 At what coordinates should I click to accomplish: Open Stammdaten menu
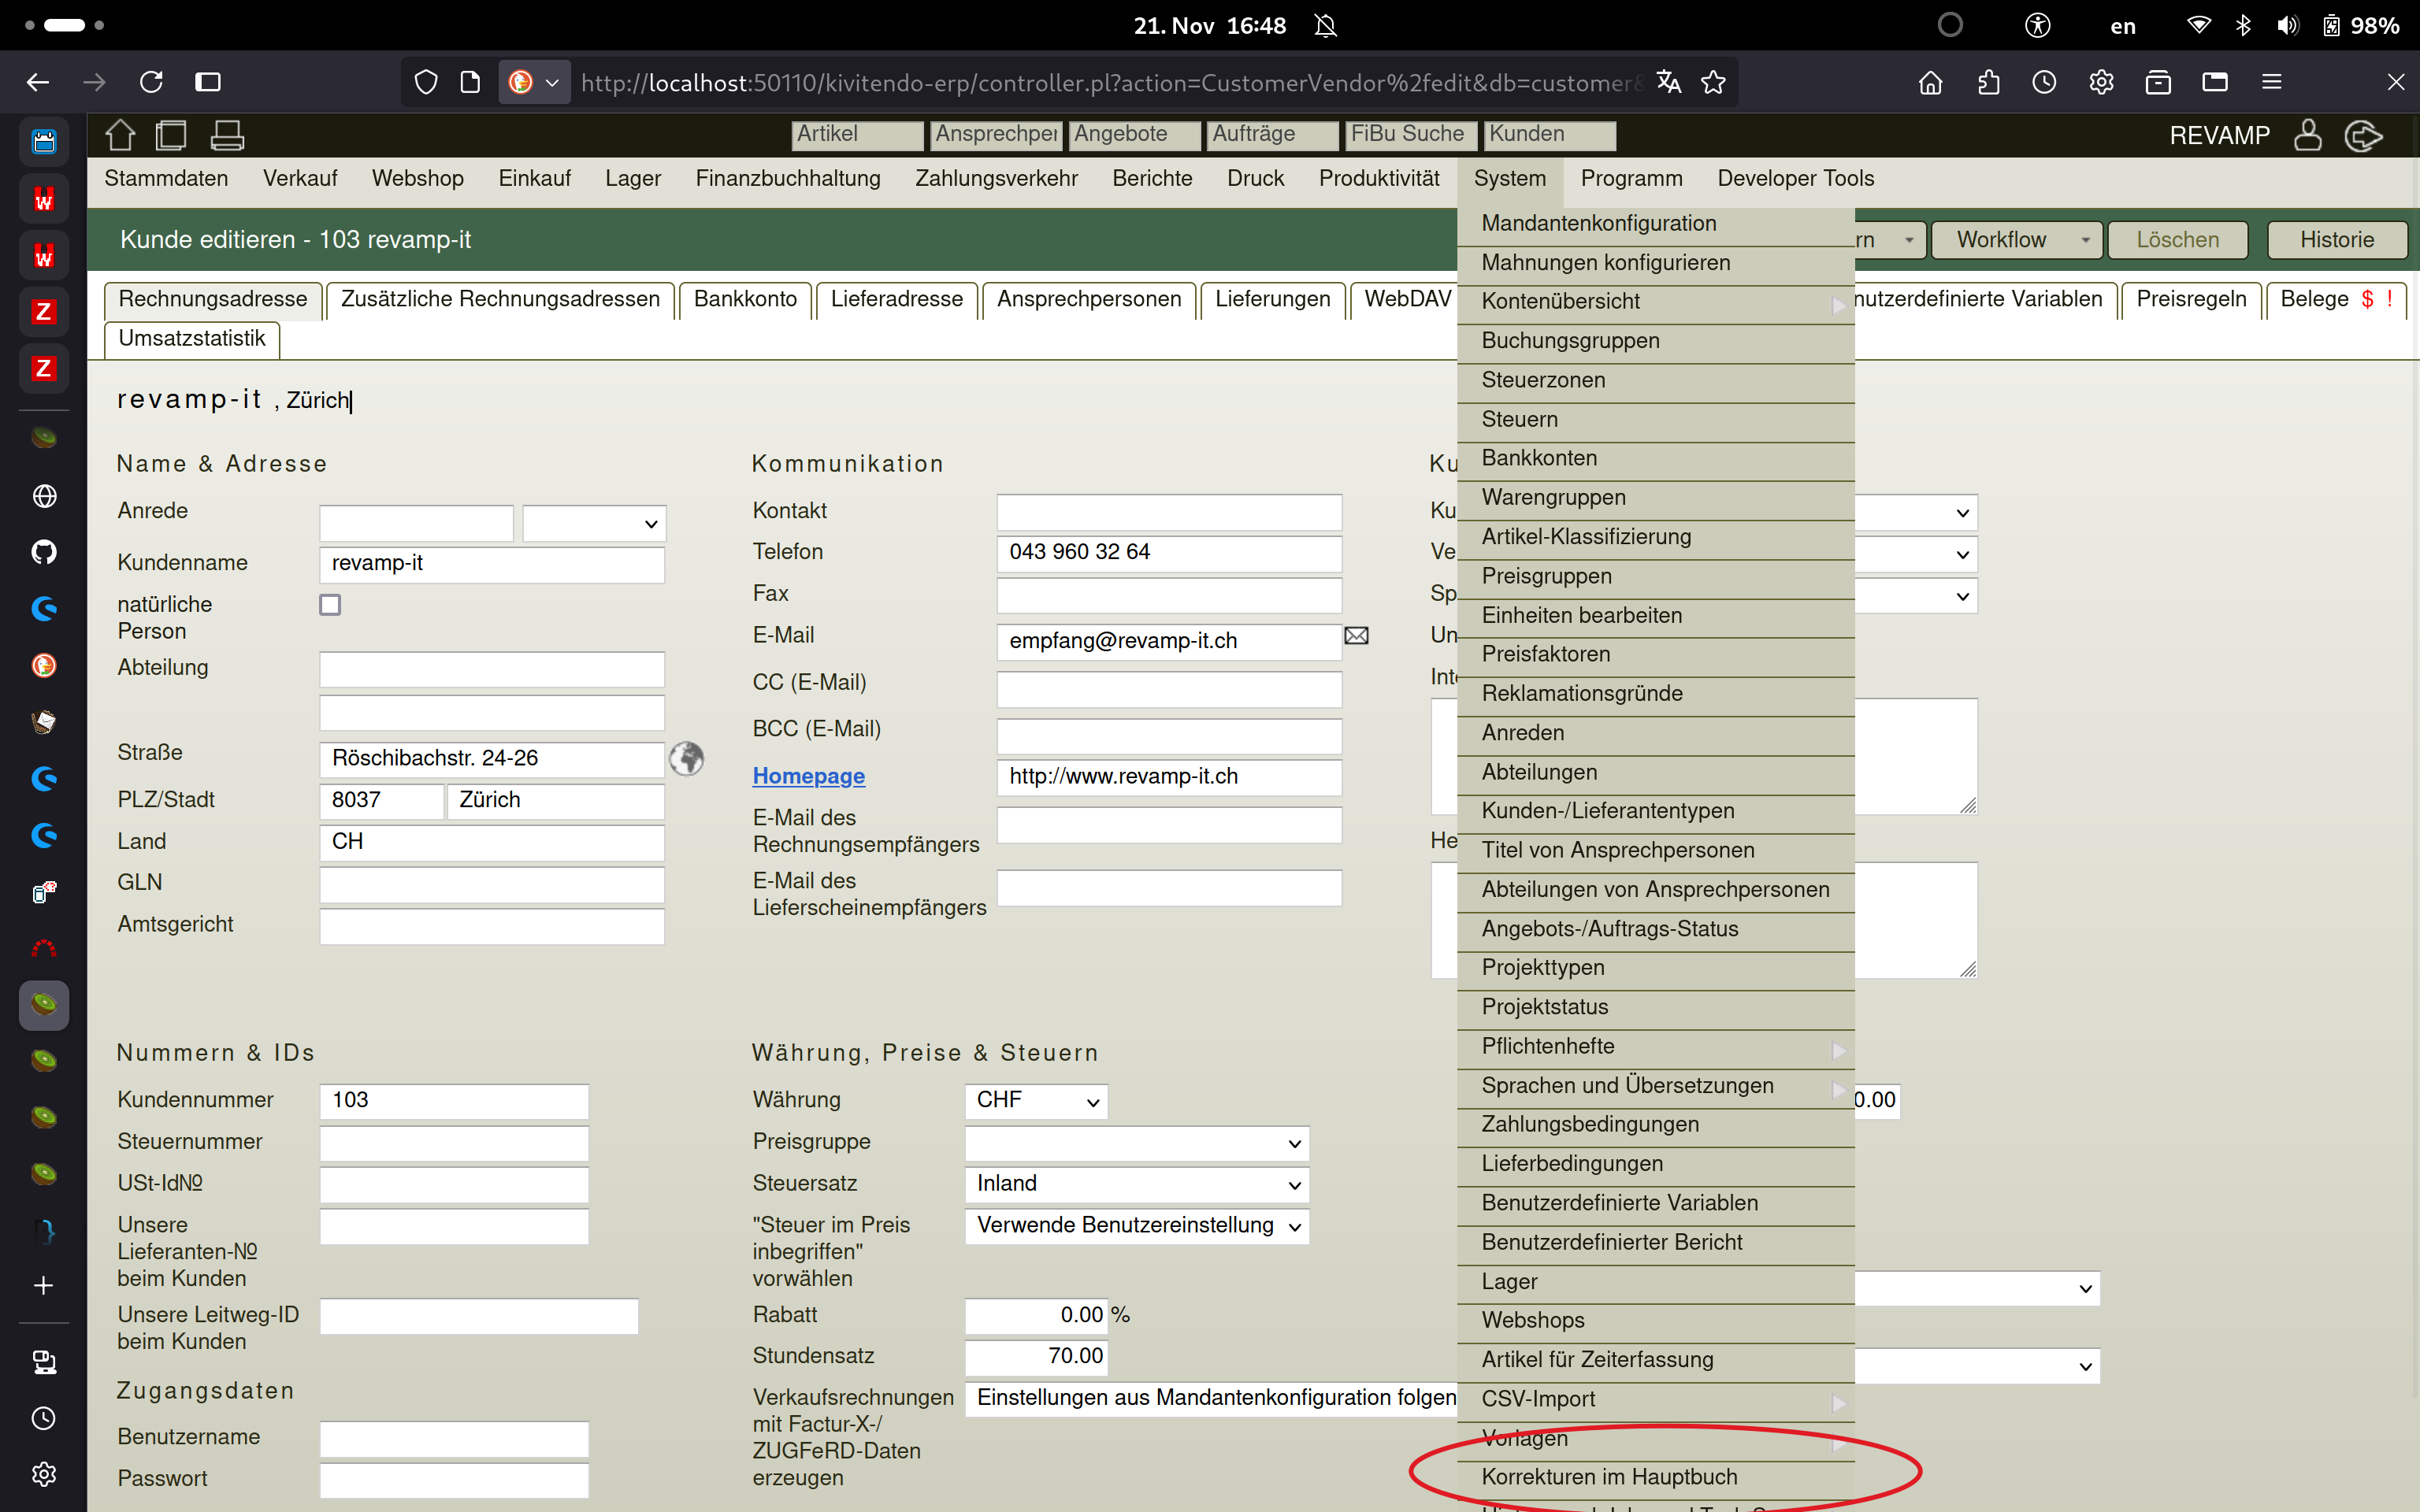[x=166, y=178]
